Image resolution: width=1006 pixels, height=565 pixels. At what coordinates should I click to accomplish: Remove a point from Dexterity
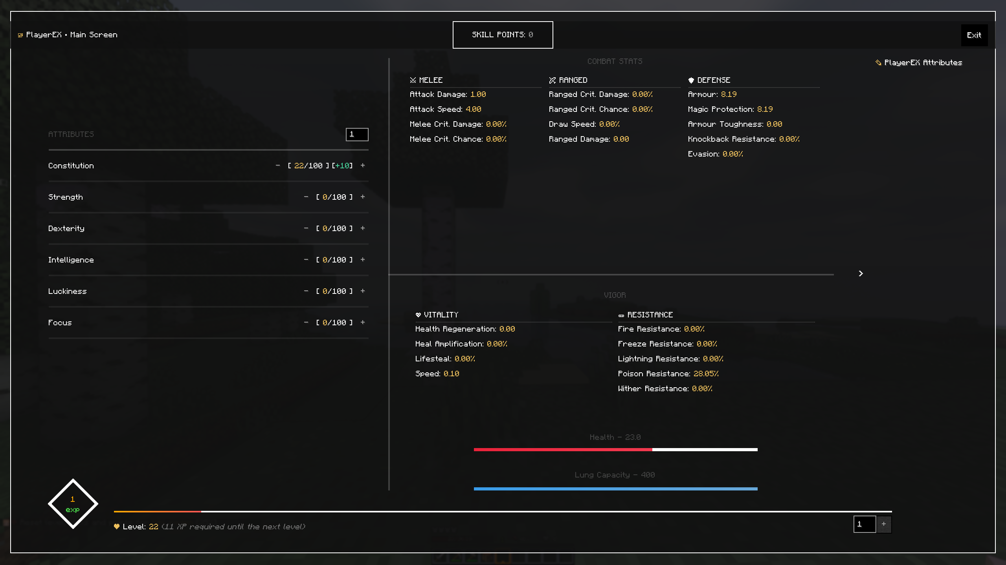point(306,228)
